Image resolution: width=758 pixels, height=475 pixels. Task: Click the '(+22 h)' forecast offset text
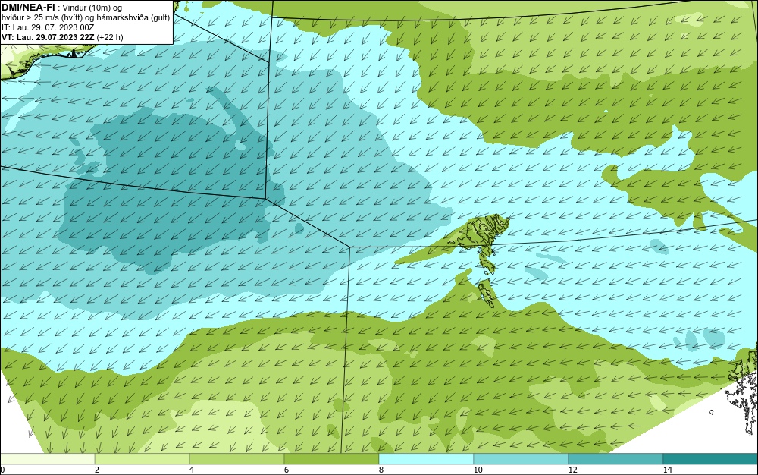(110, 37)
